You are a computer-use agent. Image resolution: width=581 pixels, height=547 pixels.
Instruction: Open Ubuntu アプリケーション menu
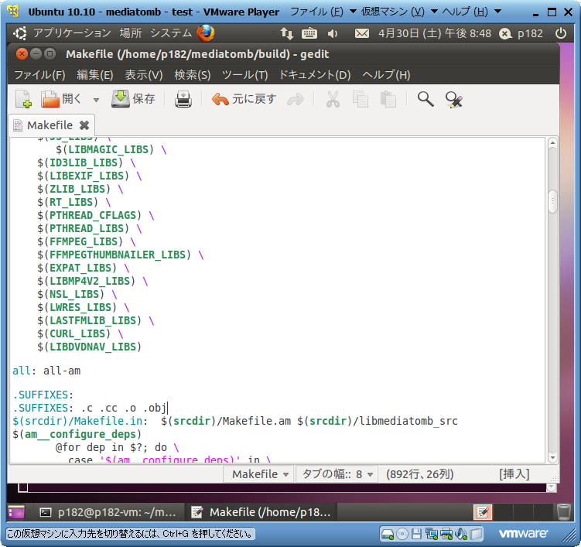(x=72, y=33)
